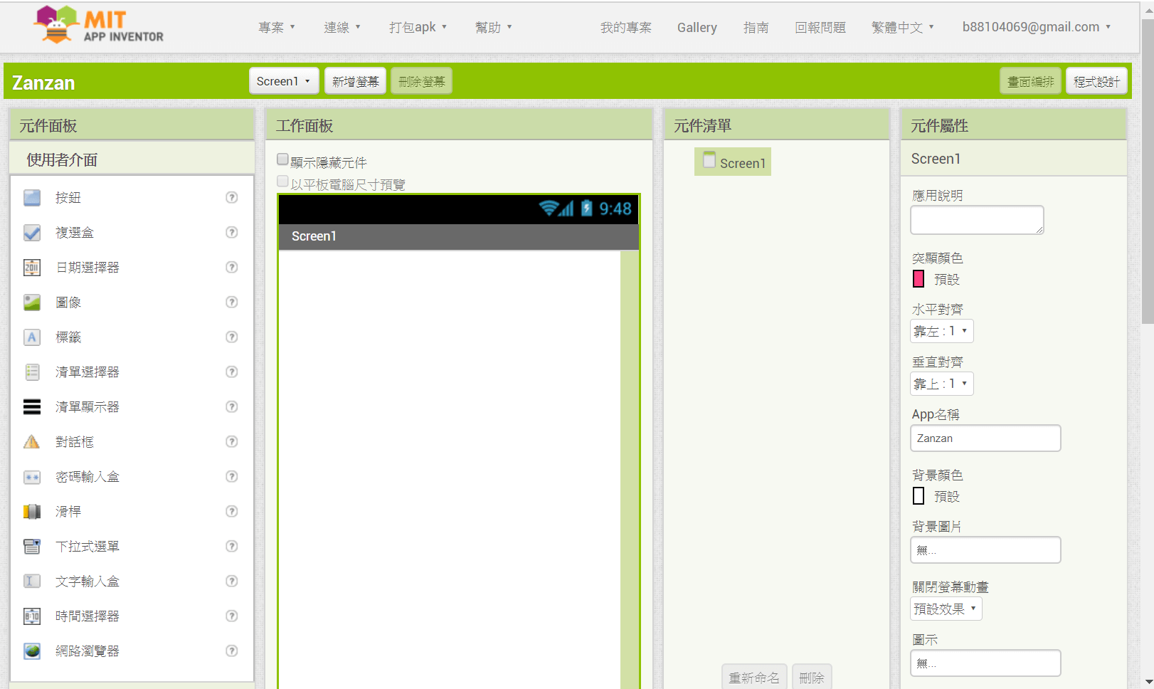Open the 連線 menu
Image resolution: width=1154 pixels, height=689 pixels.
pyautogui.click(x=342, y=28)
